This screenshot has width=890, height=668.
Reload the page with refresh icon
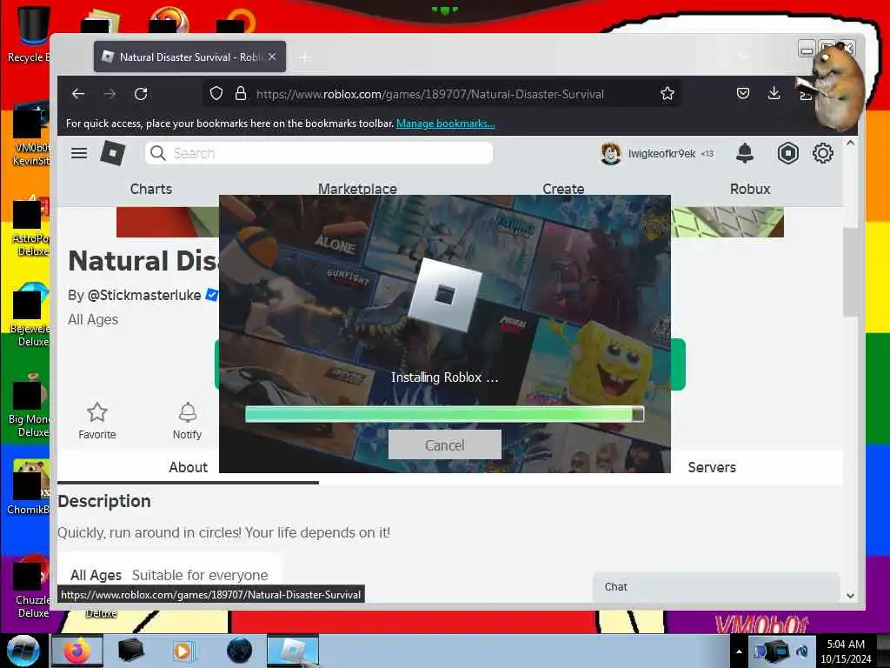[x=141, y=94]
